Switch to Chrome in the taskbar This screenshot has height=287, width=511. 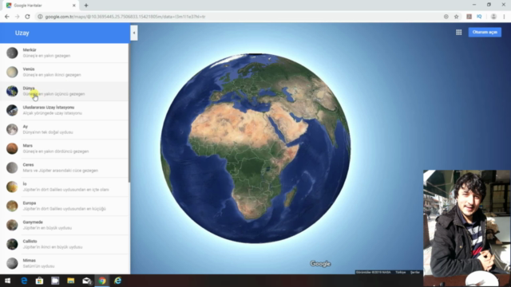click(102, 281)
